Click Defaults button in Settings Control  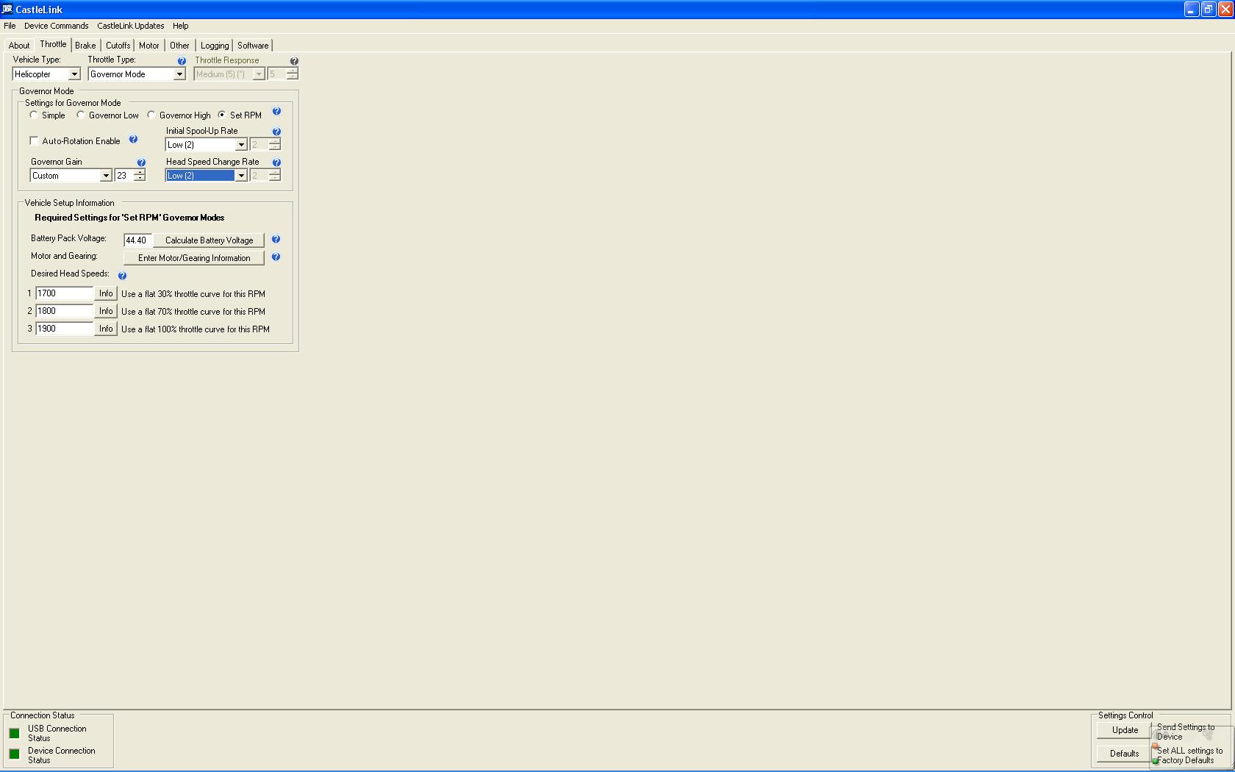(1125, 754)
